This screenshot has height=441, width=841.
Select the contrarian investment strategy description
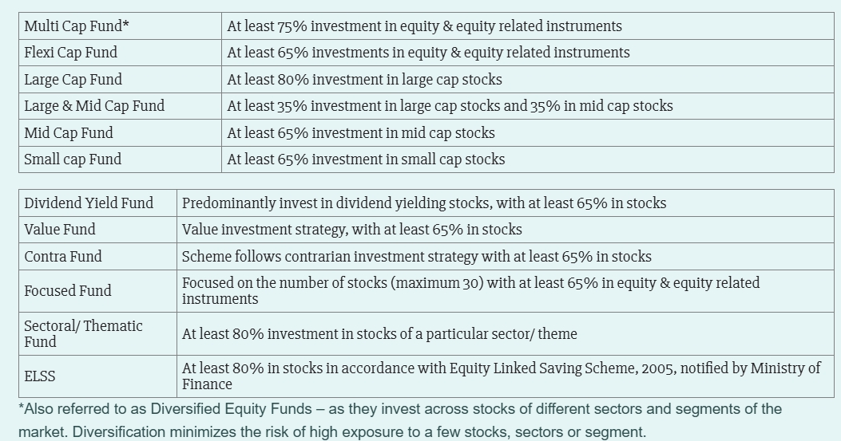417,257
